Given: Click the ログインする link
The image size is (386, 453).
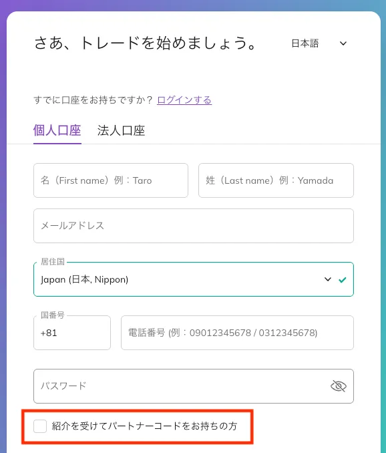Looking at the screenshot, I should tap(184, 100).
